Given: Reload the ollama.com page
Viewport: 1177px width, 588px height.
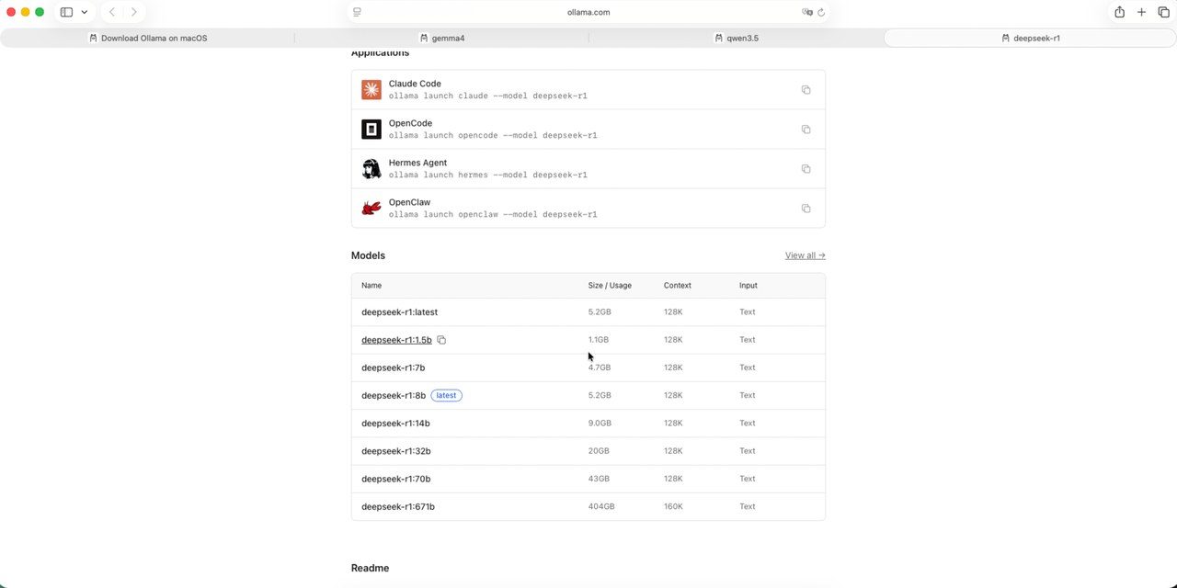Looking at the screenshot, I should click(x=821, y=12).
